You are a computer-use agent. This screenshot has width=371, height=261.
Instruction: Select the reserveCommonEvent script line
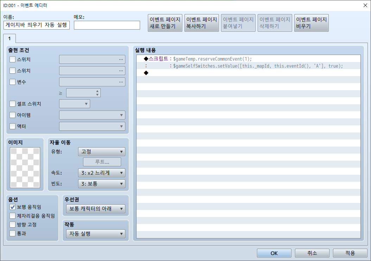coord(249,59)
